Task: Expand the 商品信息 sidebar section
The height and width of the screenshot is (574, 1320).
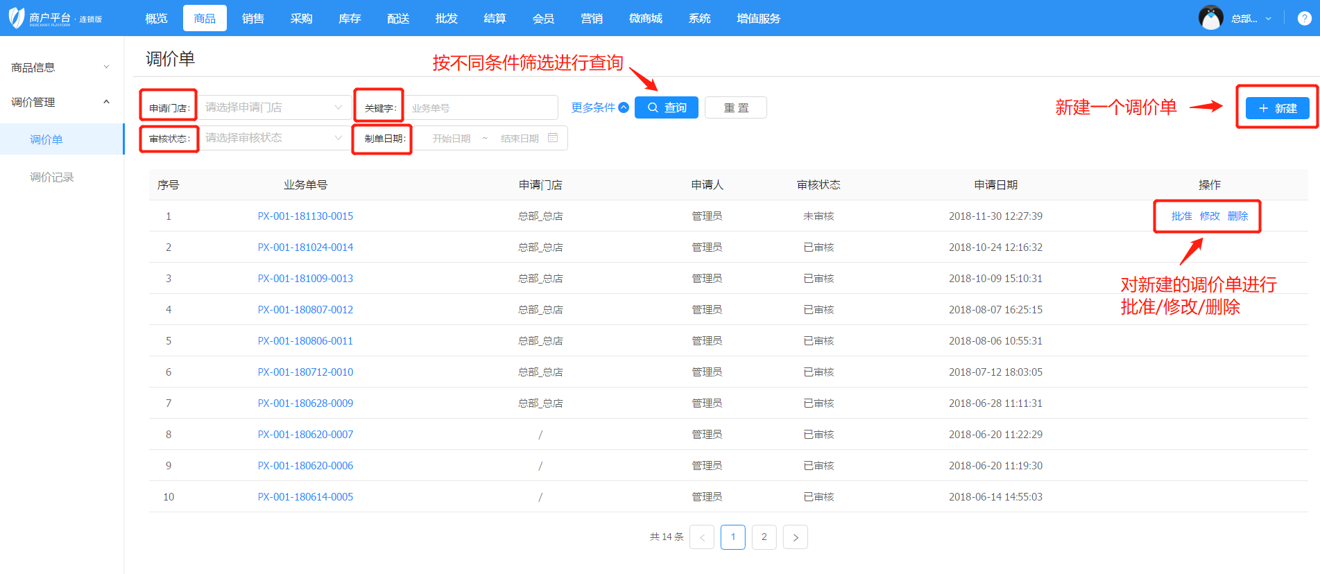Action: point(60,67)
